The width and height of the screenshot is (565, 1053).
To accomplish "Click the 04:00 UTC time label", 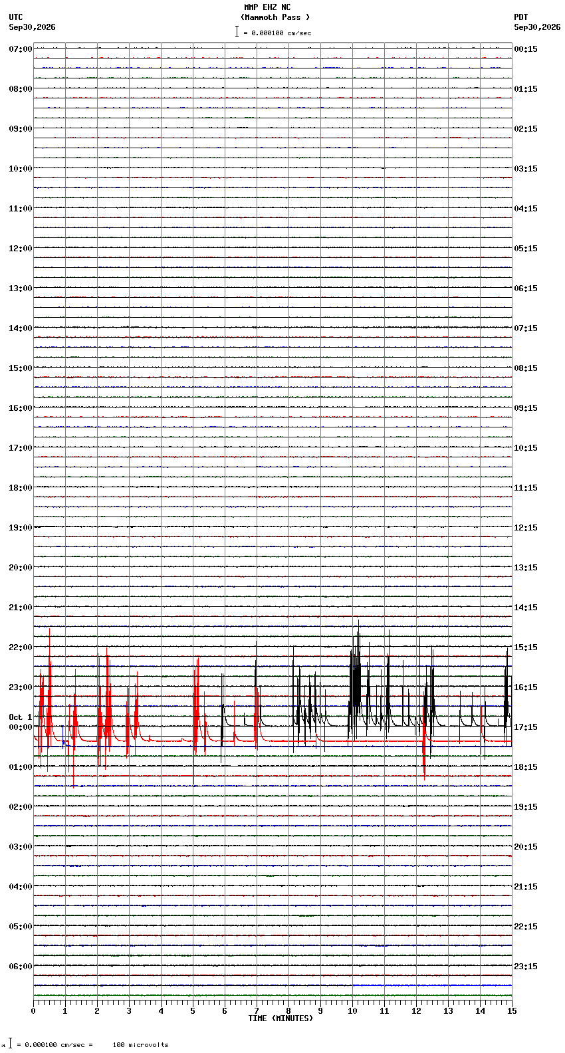I will click(21, 887).
